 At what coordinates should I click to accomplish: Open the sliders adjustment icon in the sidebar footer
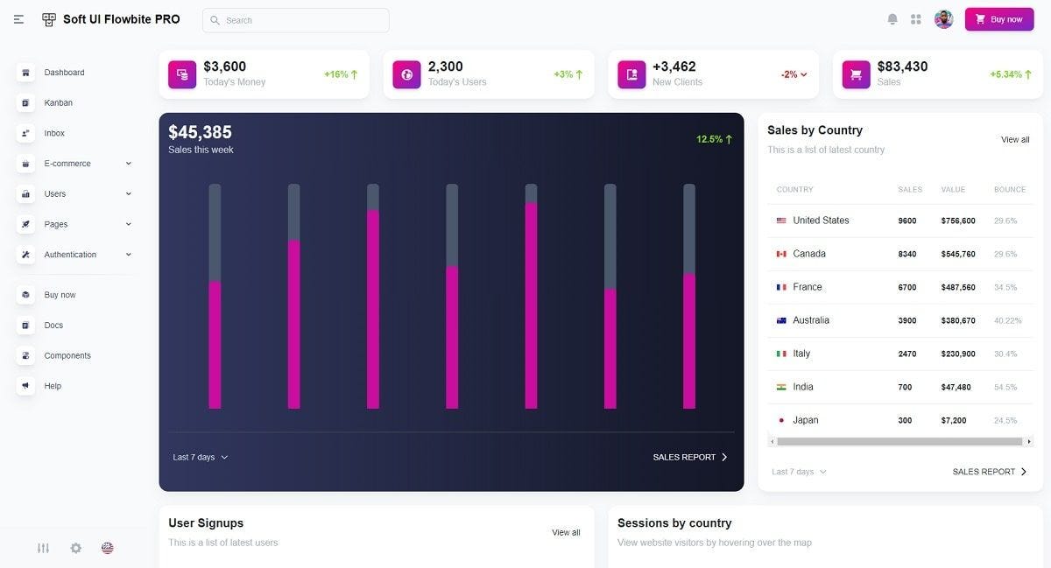[x=44, y=548]
